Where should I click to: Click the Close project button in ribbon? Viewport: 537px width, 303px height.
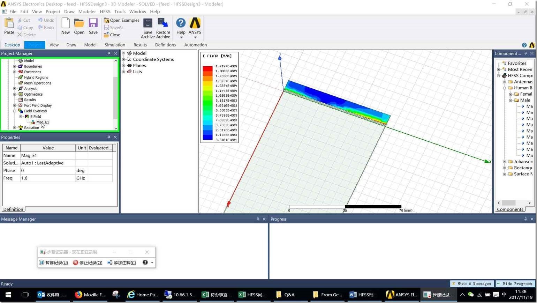[x=112, y=35]
